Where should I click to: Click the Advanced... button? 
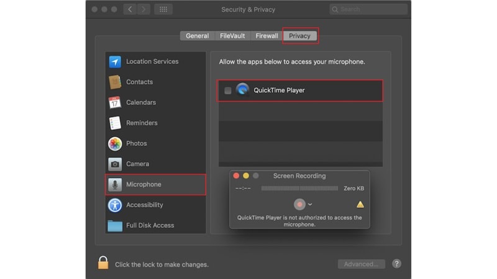point(362,264)
